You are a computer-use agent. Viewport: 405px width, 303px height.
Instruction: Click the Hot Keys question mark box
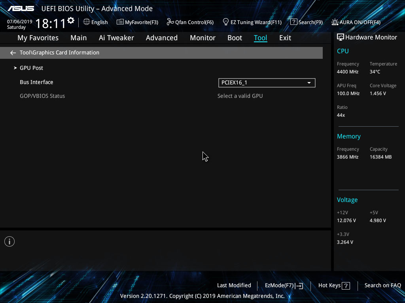click(x=346, y=286)
